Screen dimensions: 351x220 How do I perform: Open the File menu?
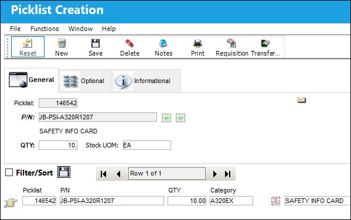(15, 29)
